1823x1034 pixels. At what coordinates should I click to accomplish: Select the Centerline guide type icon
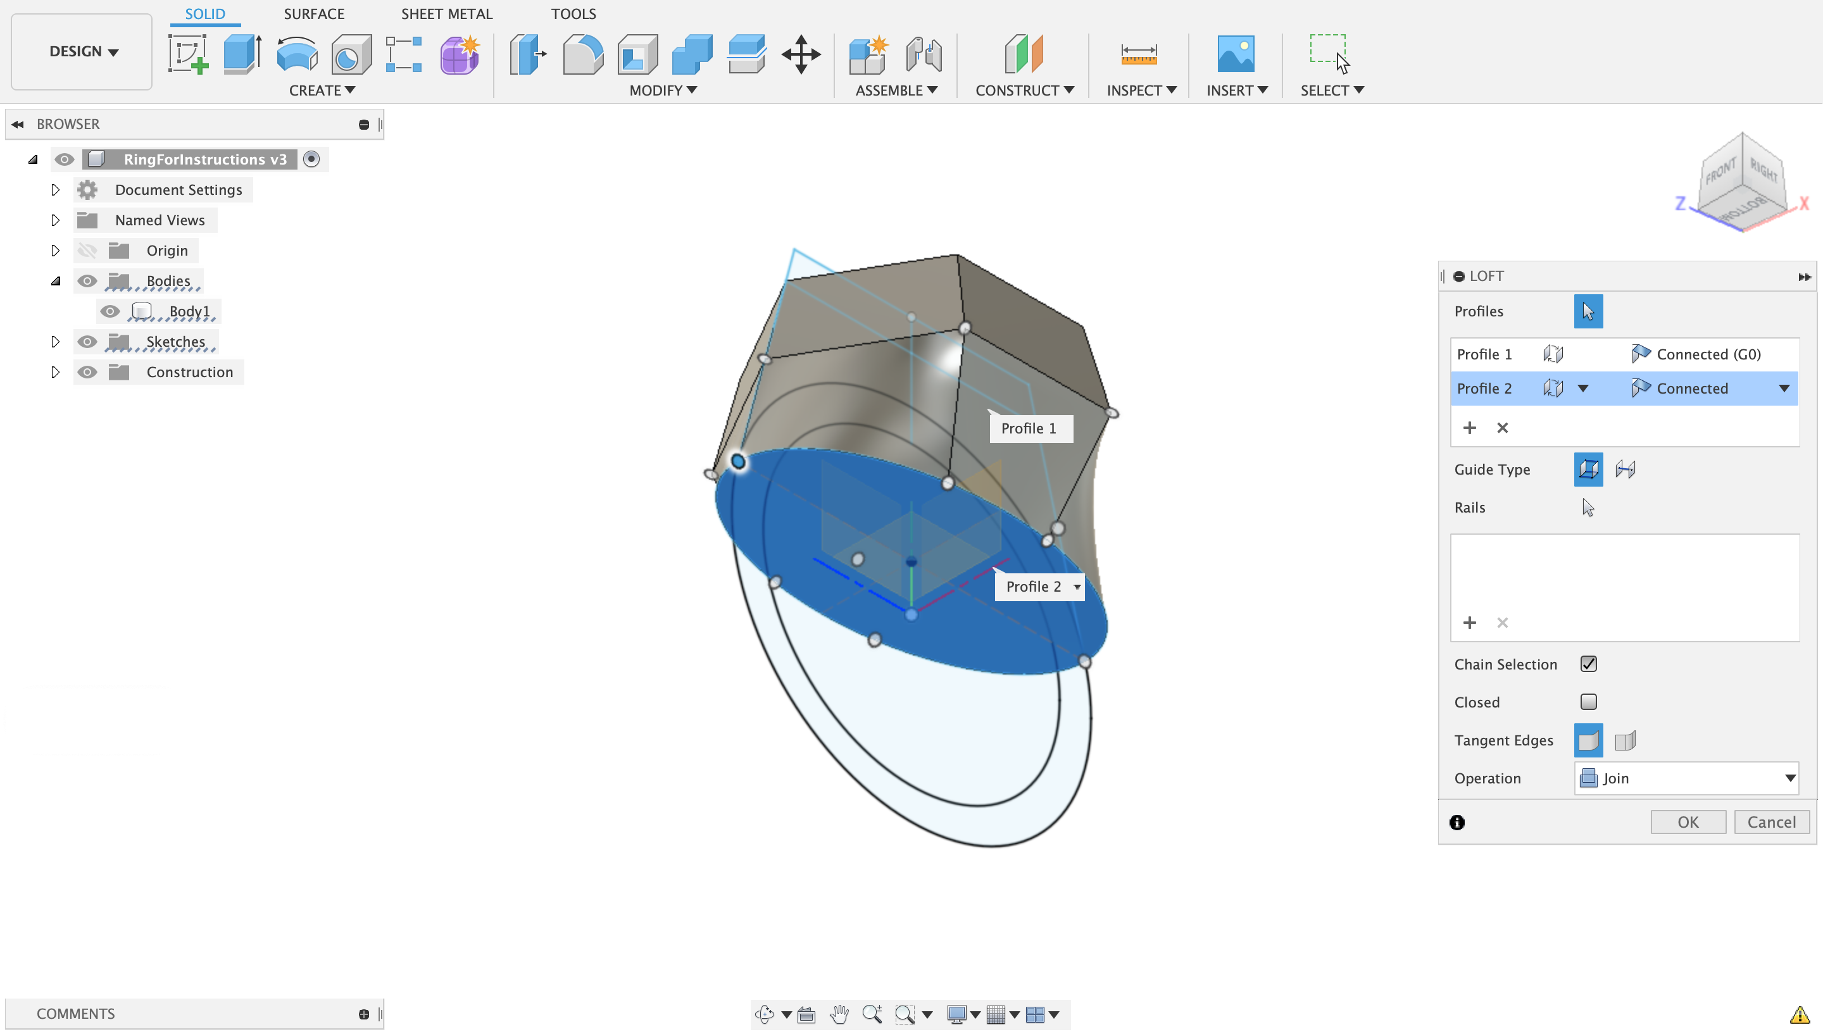tap(1625, 469)
